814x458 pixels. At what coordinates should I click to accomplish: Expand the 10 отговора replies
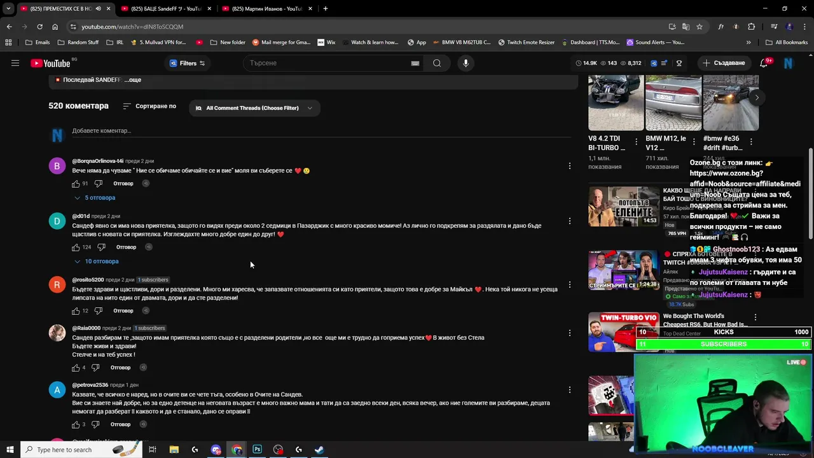97,261
